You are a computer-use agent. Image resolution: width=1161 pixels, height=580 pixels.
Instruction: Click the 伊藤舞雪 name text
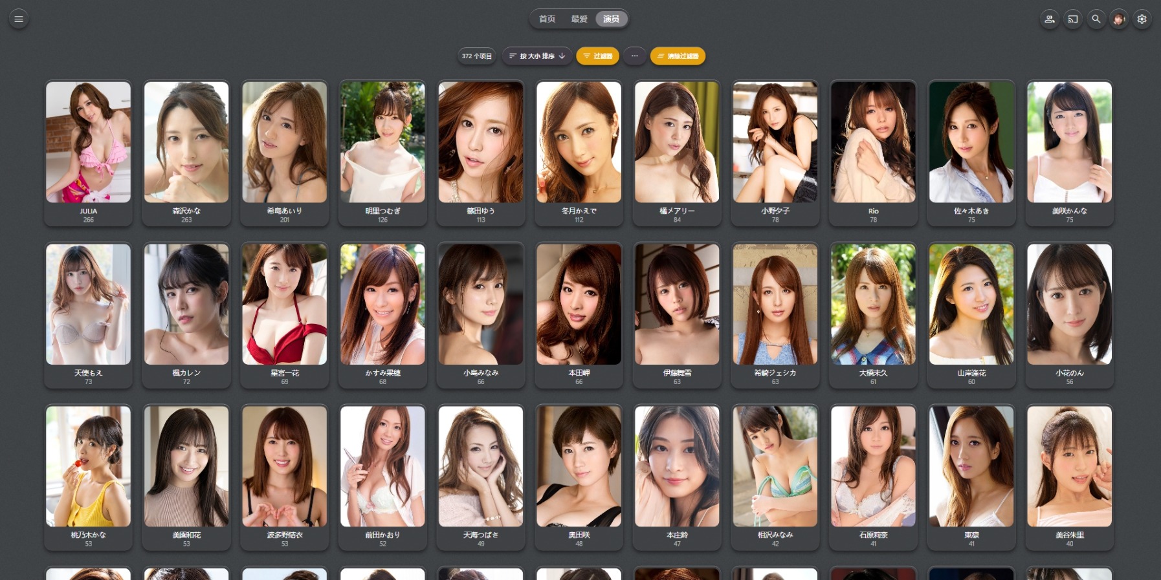coord(677,373)
